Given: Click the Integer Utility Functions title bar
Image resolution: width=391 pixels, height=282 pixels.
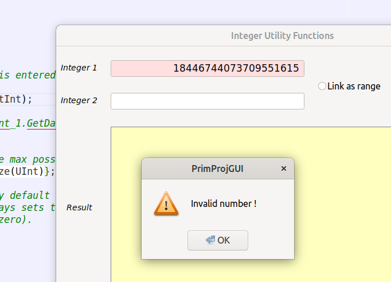Looking at the screenshot, I should tap(282, 36).
